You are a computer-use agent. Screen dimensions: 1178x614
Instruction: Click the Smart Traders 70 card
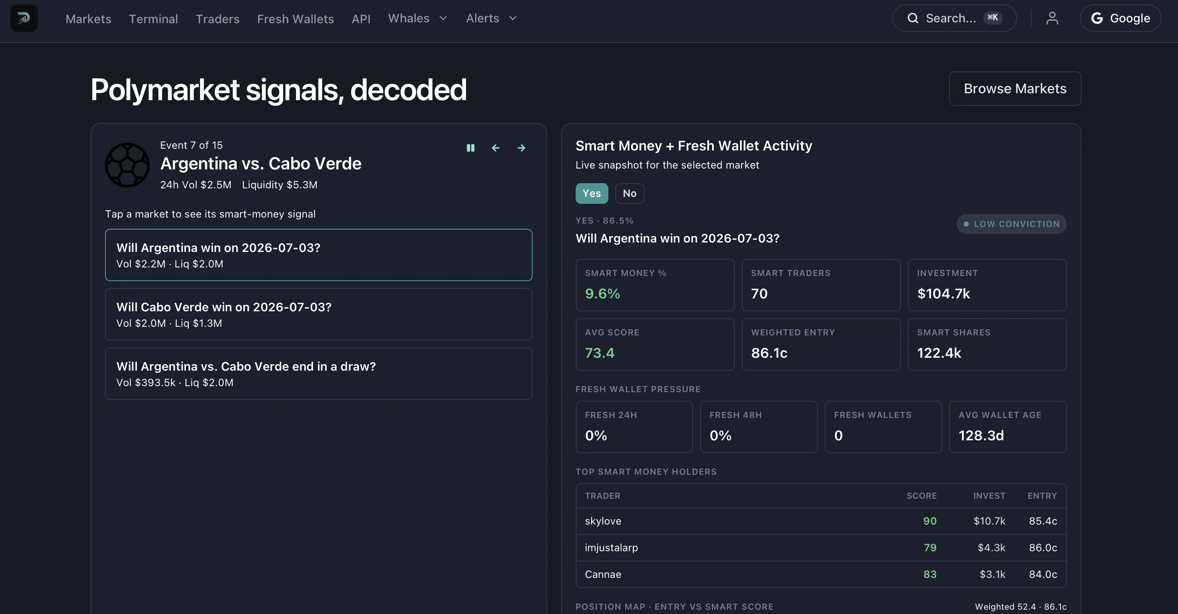821,285
